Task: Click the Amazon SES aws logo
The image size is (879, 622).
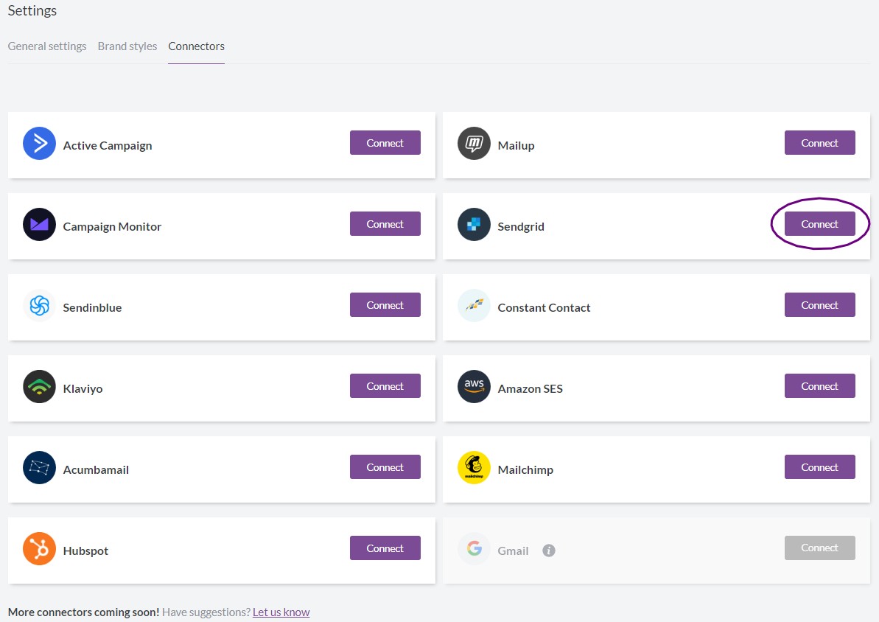Action: (x=474, y=386)
